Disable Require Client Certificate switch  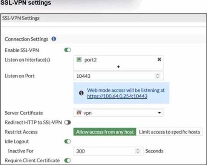click(68, 161)
